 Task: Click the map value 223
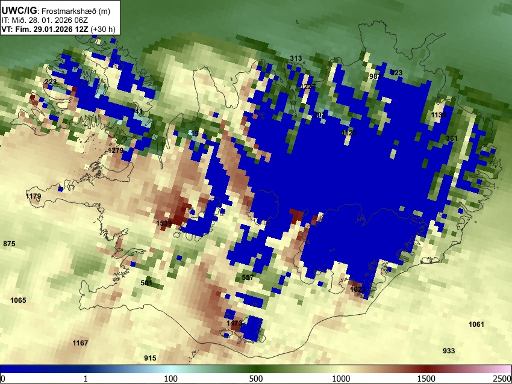pyautogui.click(x=50, y=82)
